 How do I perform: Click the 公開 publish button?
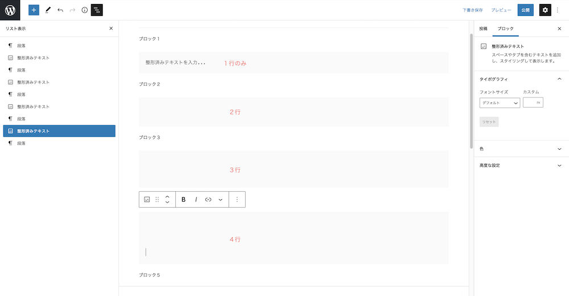click(x=525, y=10)
